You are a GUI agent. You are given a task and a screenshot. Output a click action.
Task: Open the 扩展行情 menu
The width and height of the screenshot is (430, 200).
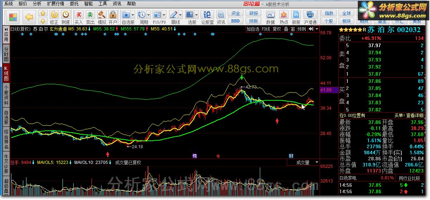[x=55, y=4]
